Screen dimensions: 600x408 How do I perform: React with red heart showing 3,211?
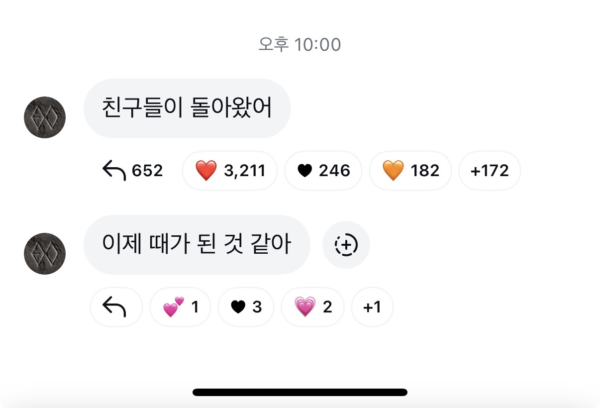point(230,171)
